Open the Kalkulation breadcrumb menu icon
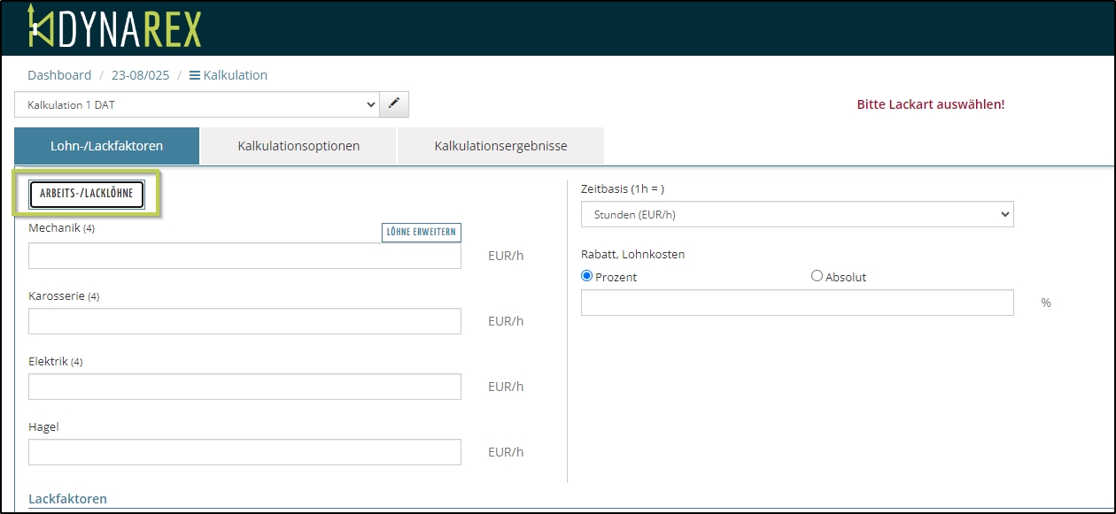Viewport: 1116px width, 514px height. click(x=195, y=75)
